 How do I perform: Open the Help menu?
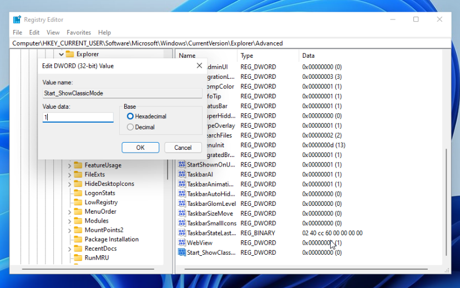pos(104,32)
